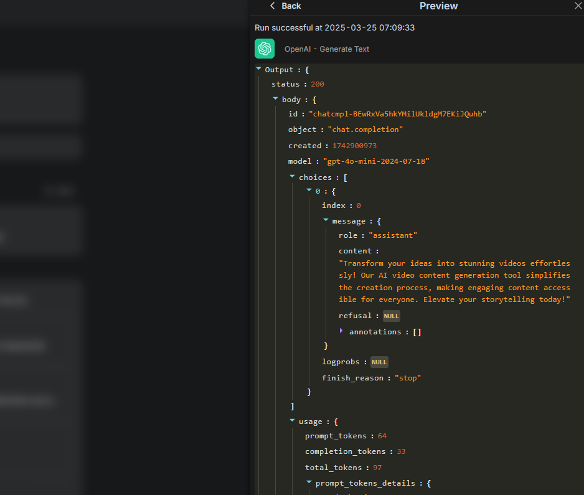The height and width of the screenshot is (495, 584).
Task: Collapse the prompt_tokens_details node
Action: pyautogui.click(x=309, y=483)
